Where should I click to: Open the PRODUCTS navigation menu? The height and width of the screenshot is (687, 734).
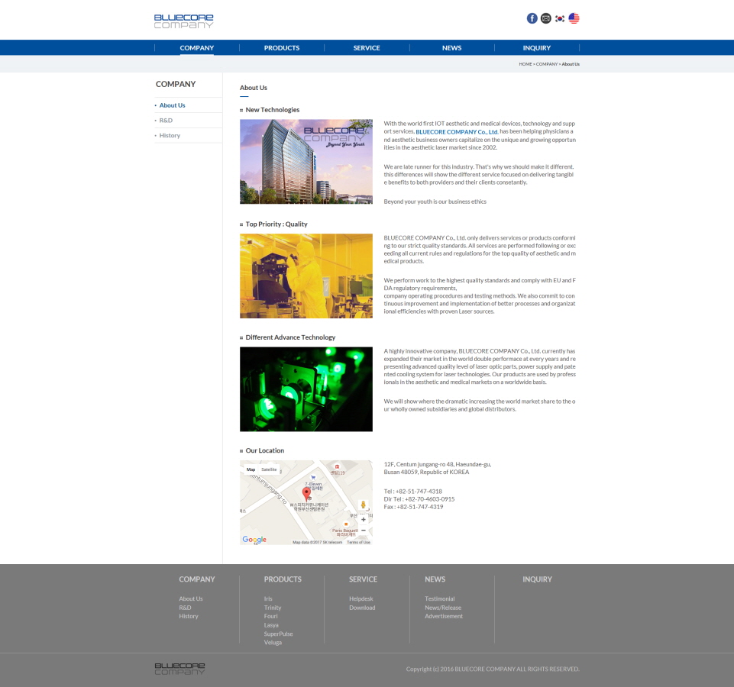coord(282,48)
